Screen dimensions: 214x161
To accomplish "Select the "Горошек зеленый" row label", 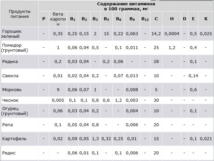I will click(x=12, y=33).
